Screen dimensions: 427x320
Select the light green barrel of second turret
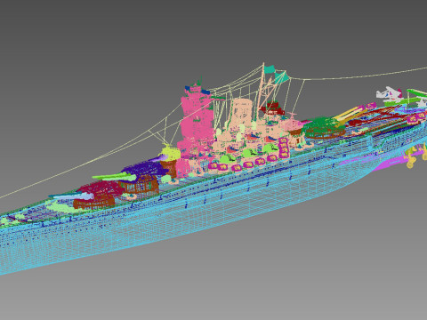point(114,177)
